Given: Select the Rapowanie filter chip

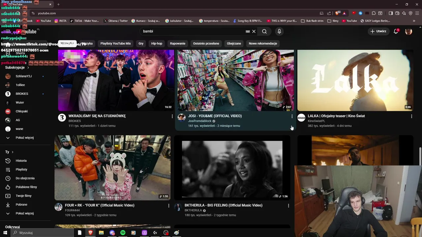Looking at the screenshot, I should pos(178,43).
